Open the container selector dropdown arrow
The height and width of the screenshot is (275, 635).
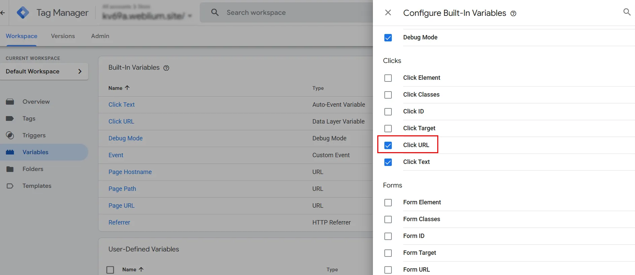tap(190, 16)
